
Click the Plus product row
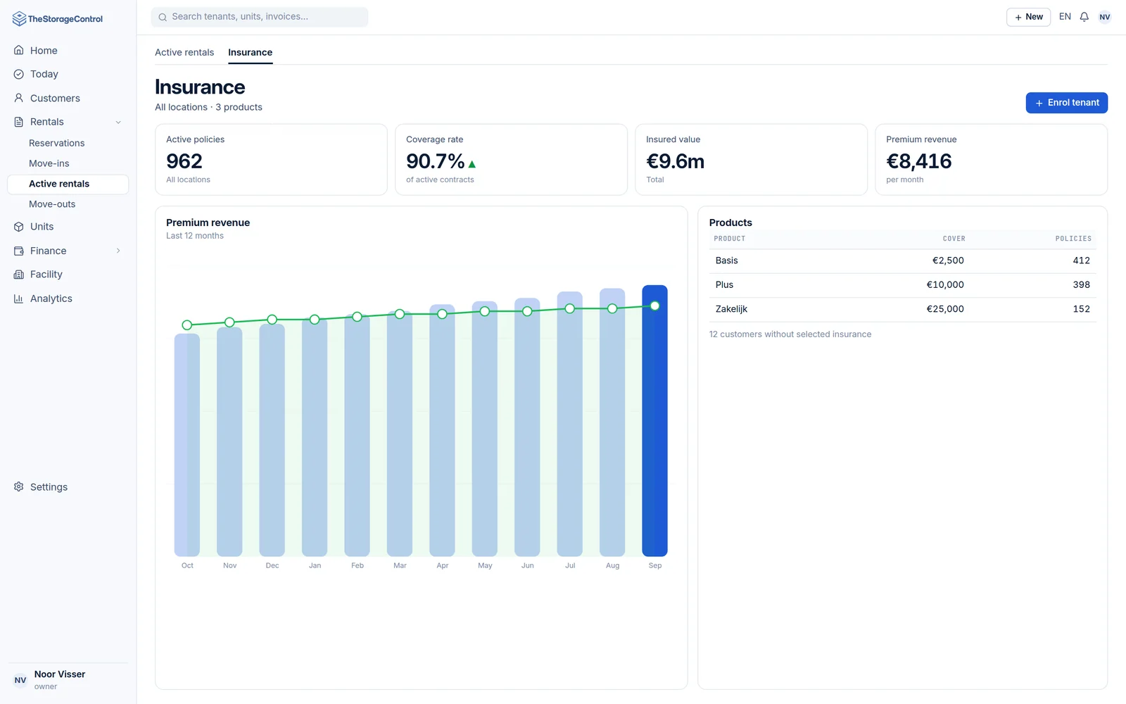[x=902, y=284]
